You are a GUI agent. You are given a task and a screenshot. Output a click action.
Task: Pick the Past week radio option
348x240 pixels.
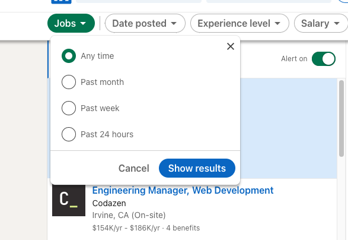[x=69, y=108]
